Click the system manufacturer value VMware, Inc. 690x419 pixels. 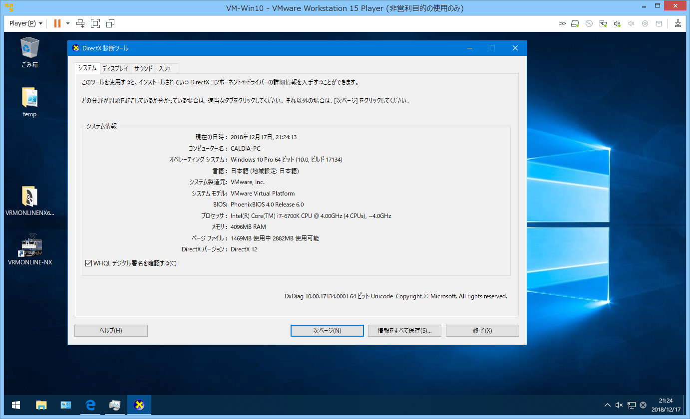(x=248, y=182)
